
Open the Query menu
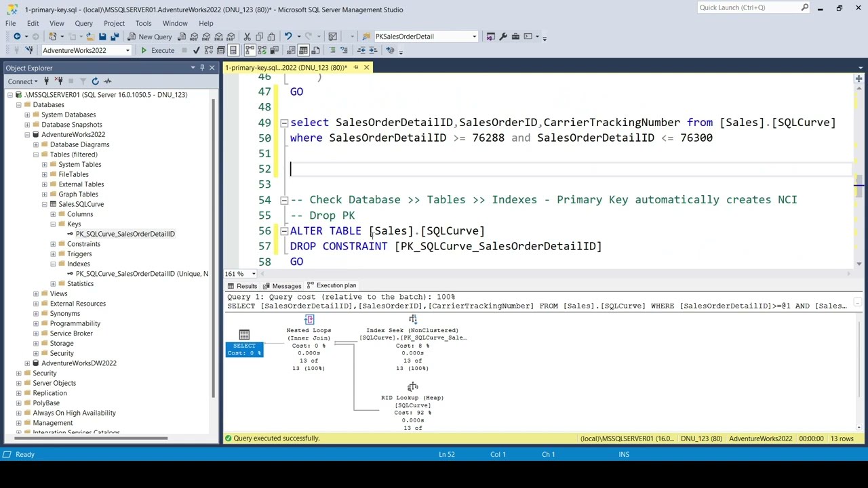point(83,23)
